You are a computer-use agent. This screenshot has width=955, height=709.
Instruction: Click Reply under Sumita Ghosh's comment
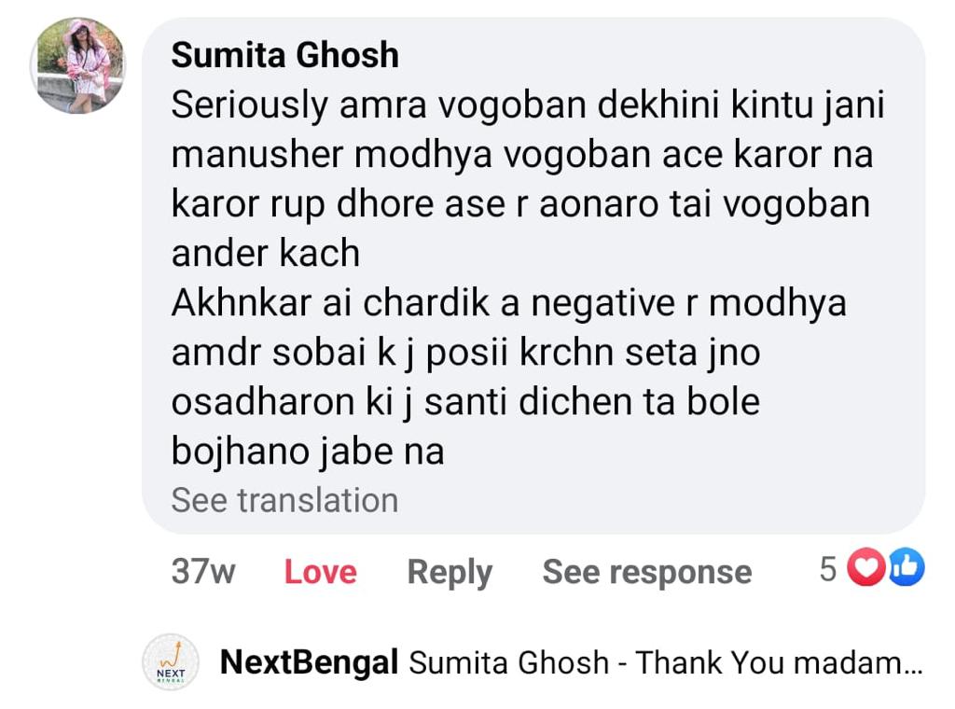(x=450, y=572)
